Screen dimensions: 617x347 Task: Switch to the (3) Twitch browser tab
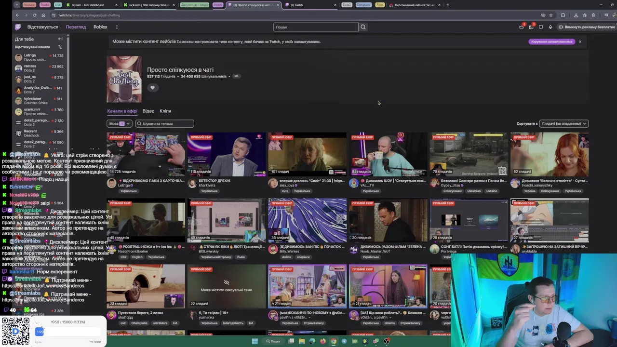310,5
